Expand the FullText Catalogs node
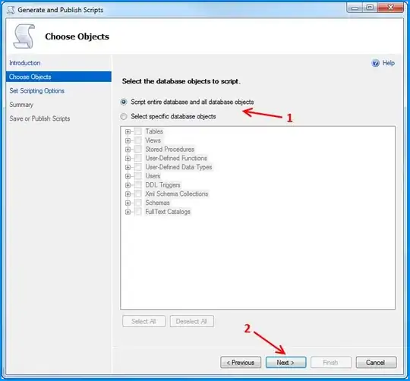This screenshot has height=381, width=410. pos(128,212)
